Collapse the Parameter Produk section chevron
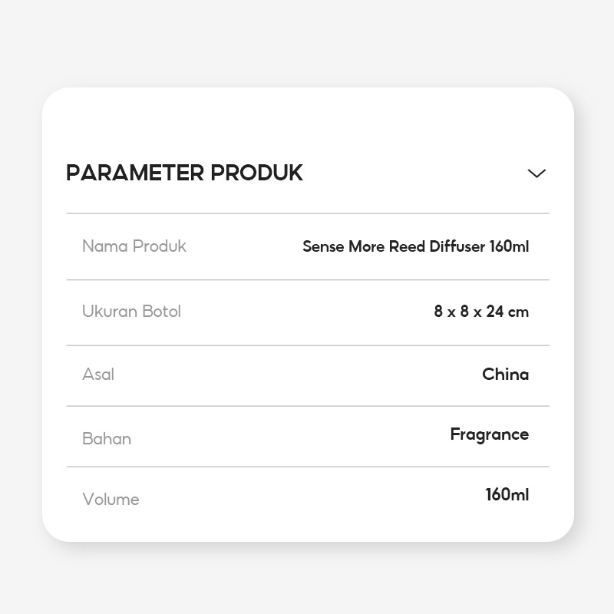The height and width of the screenshot is (614, 614). 536,173
